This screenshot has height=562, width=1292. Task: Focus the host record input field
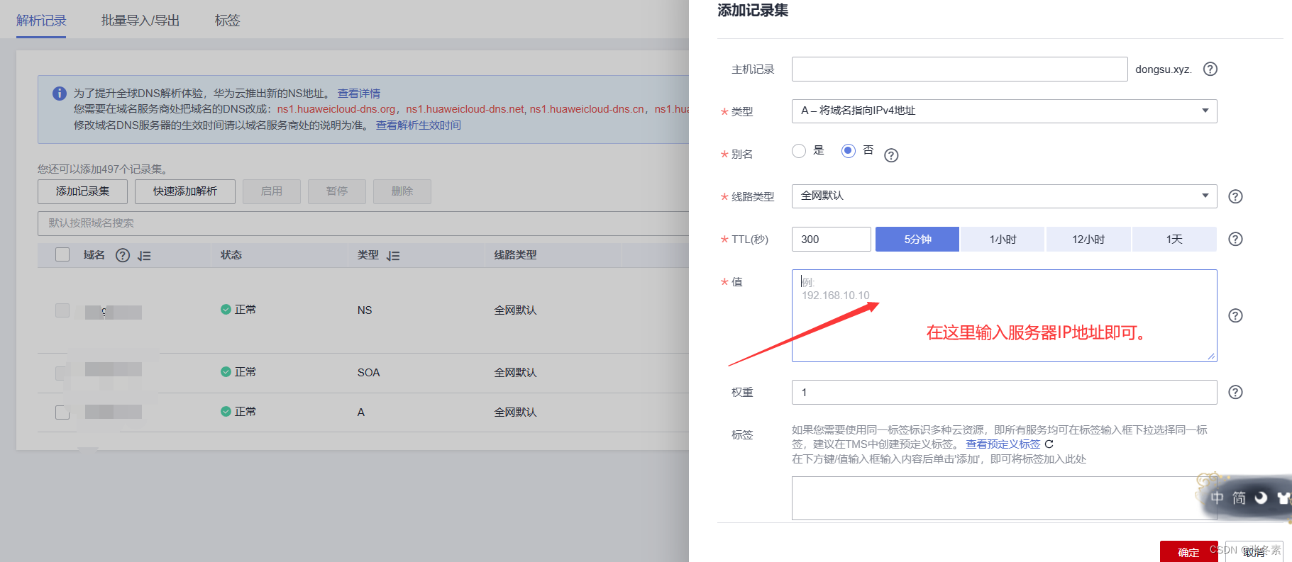coord(959,69)
